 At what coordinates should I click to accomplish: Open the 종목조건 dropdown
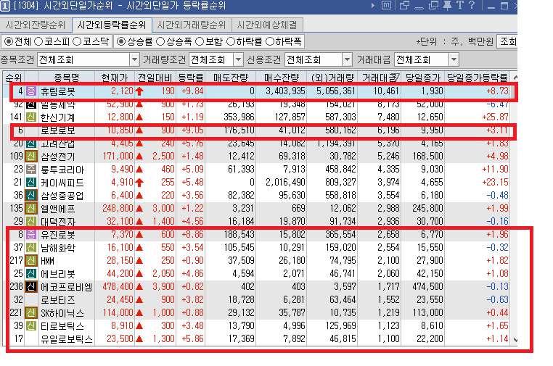point(134,59)
